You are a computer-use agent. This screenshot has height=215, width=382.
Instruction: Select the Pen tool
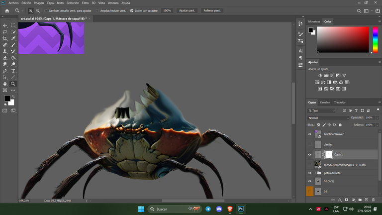tap(5, 71)
